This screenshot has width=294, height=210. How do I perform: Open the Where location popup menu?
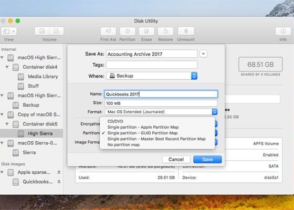[152, 76]
